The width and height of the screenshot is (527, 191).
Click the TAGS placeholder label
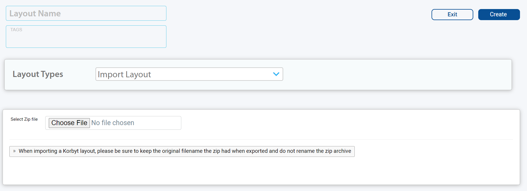pos(16,30)
